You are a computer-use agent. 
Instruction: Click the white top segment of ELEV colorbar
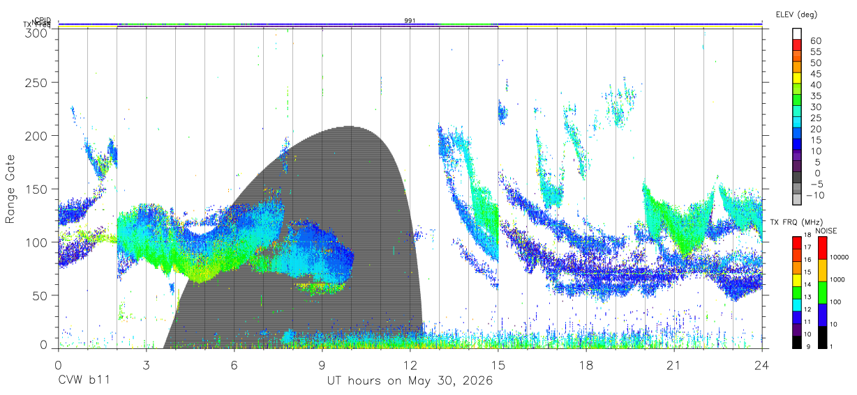point(797,34)
